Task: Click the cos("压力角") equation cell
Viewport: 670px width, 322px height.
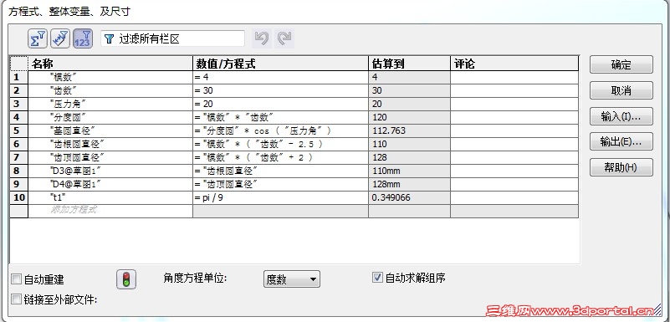Action: tap(281, 130)
